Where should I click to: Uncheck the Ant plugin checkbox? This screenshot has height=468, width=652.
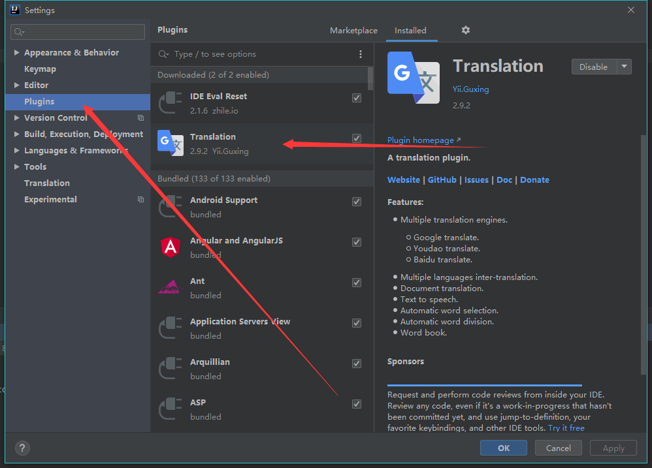point(357,283)
